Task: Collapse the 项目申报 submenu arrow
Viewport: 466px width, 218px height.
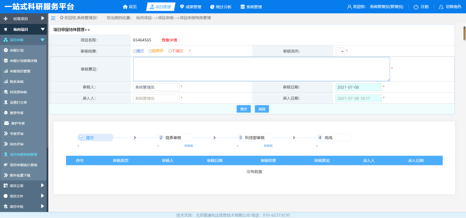Action: click(x=43, y=40)
